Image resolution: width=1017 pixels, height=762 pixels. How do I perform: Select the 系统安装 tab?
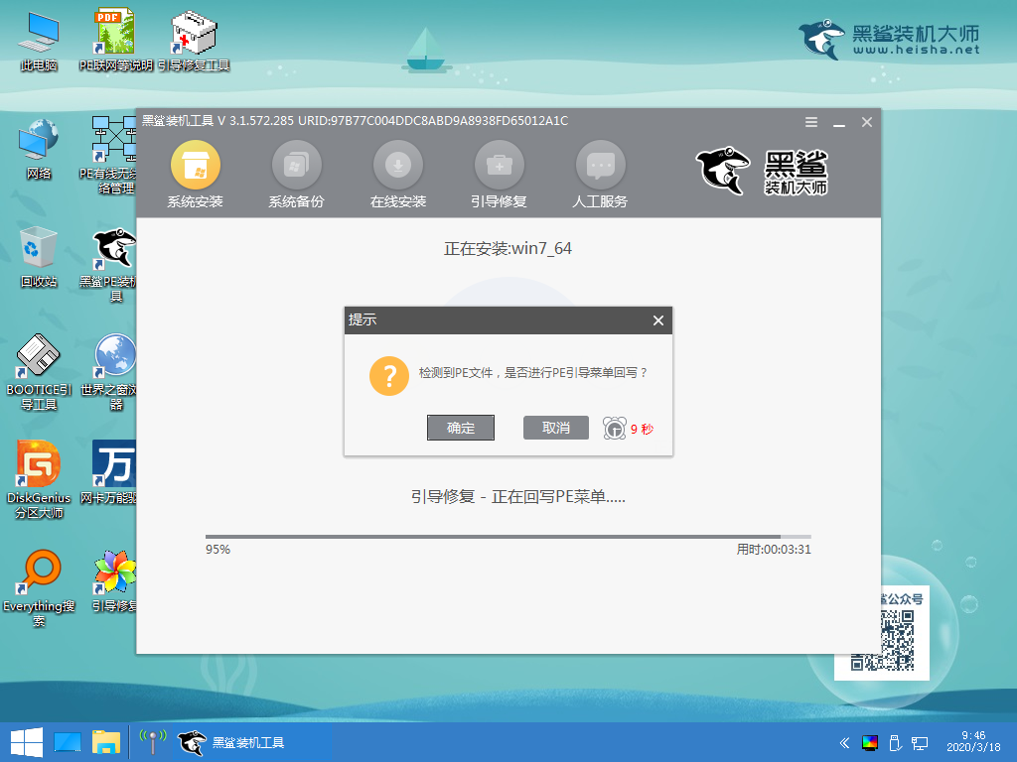(x=196, y=175)
